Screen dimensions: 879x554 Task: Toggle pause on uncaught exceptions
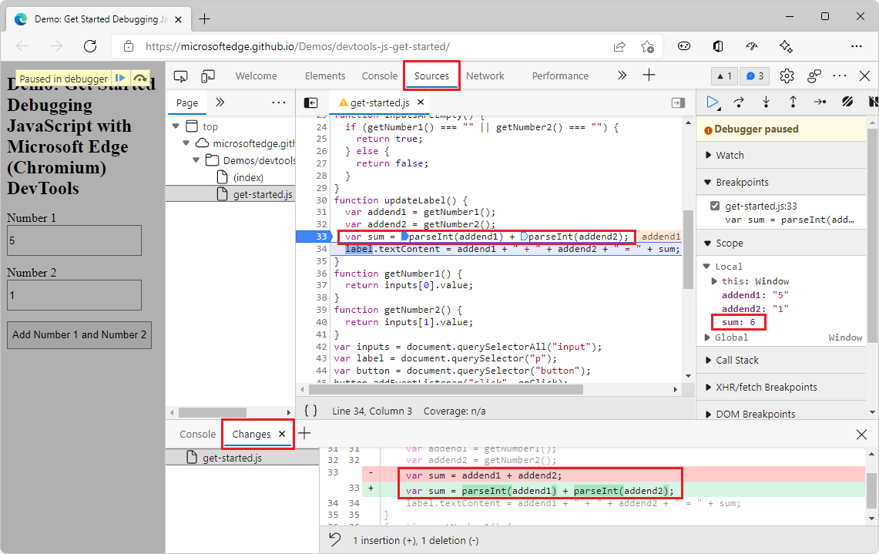873,102
